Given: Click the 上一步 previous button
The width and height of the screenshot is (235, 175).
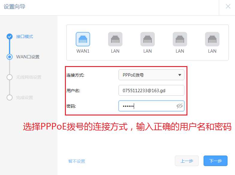Looking at the screenshot, I should pos(187,161).
